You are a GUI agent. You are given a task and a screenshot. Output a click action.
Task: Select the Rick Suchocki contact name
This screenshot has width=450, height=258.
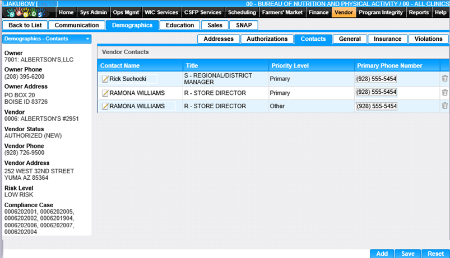pyautogui.click(x=128, y=79)
